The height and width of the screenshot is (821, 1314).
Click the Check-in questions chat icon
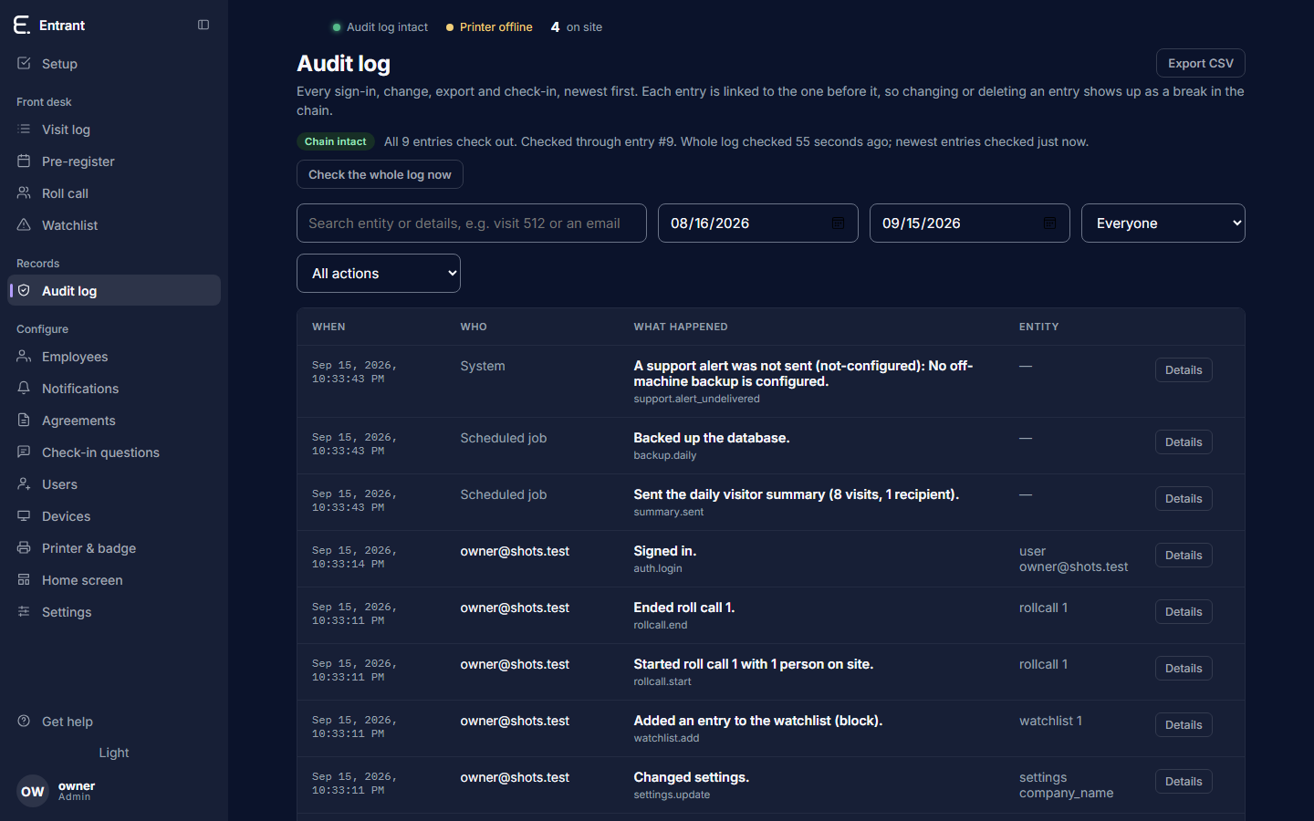point(24,452)
